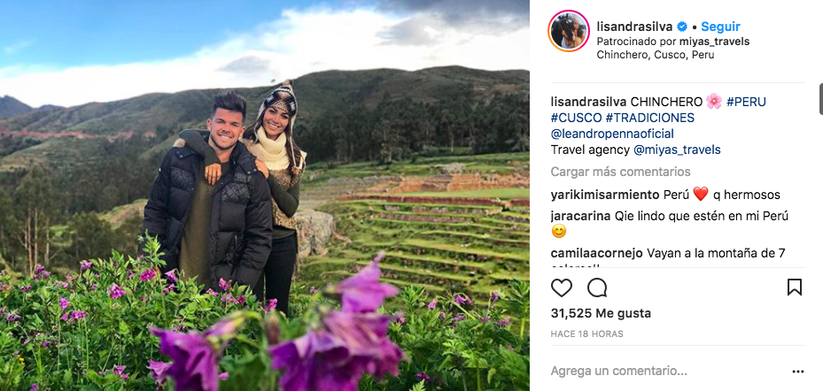Image resolution: width=823 pixels, height=391 pixels.
Task: Click the comments scrollbar handle
Action: click(820, 98)
